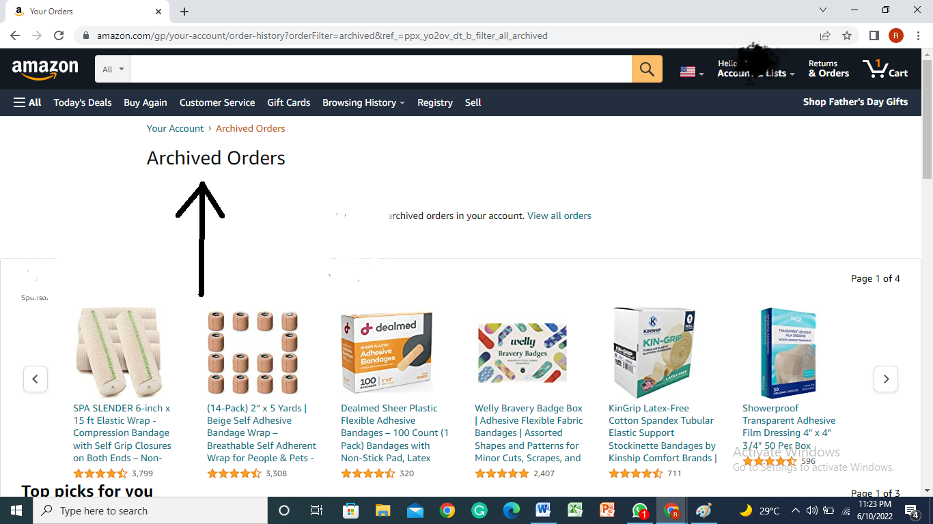The height and width of the screenshot is (524, 933).
Task: Show the next carousel products
Action: click(886, 379)
